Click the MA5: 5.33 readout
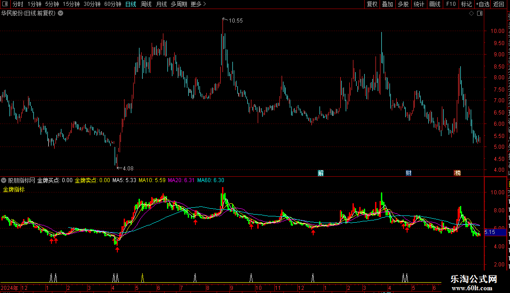Viewport: 510px width, 293px height. [x=124, y=180]
